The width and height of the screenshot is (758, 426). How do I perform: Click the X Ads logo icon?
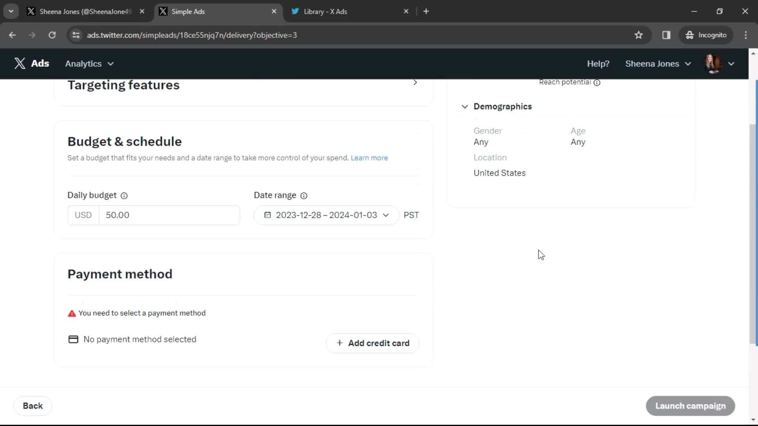pyautogui.click(x=20, y=64)
